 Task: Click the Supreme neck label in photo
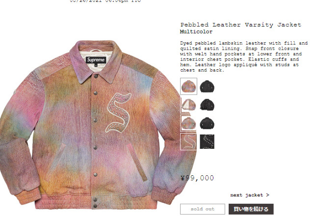96,60
